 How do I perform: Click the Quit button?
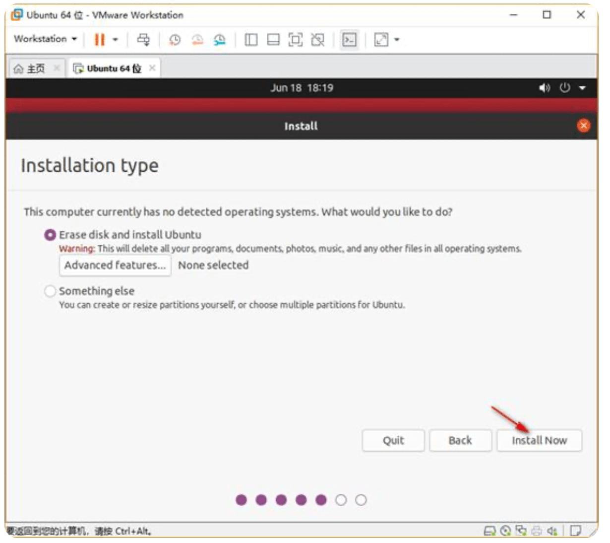[x=393, y=440]
